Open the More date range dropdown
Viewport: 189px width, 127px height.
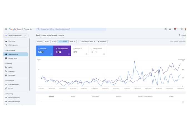[x=73, y=42]
